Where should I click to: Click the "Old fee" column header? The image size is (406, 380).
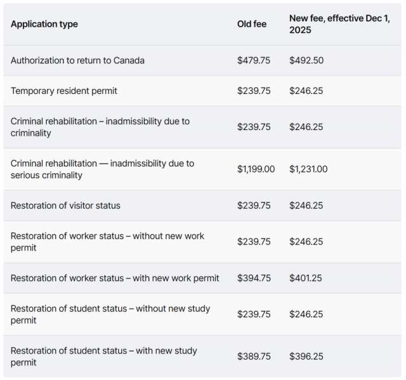[x=252, y=24]
